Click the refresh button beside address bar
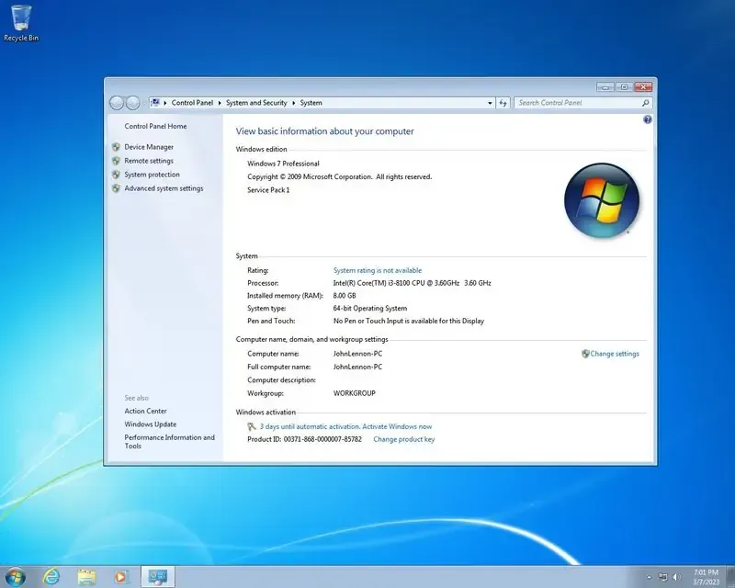The width and height of the screenshot is (735, 588). 503,103
